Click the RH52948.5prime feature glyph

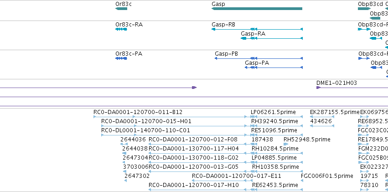(286, 144)
